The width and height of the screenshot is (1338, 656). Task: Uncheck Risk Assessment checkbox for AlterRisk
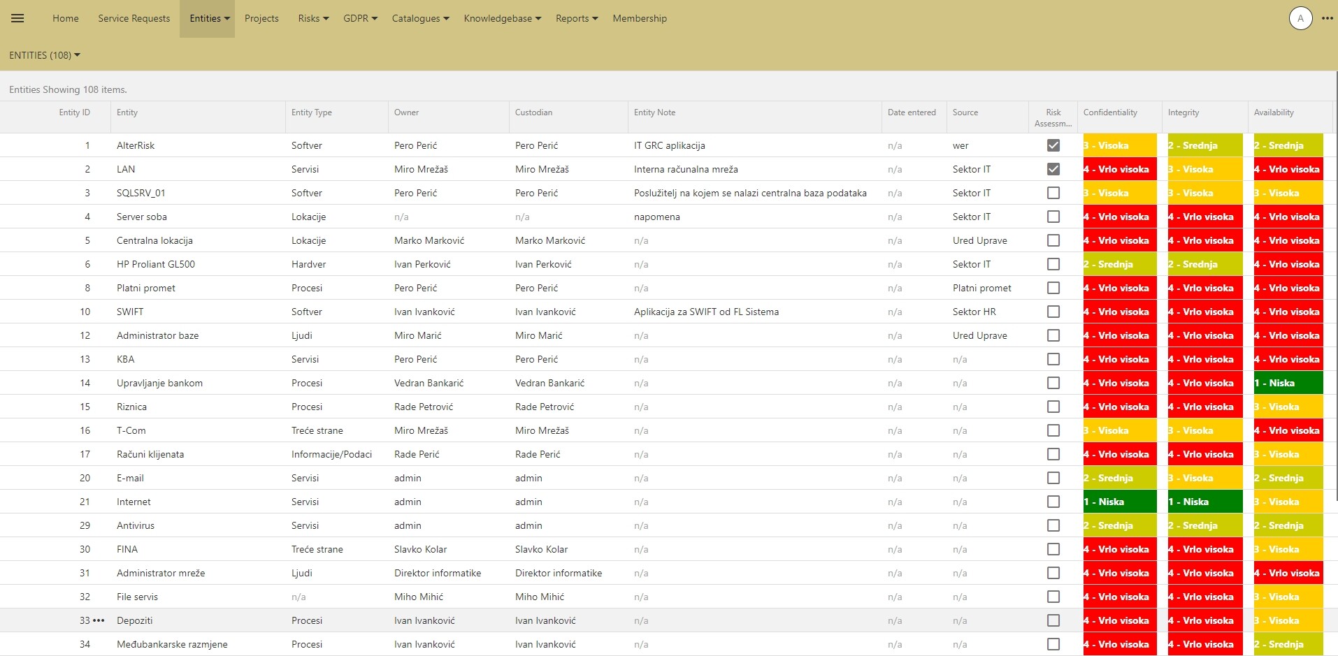1053,145
